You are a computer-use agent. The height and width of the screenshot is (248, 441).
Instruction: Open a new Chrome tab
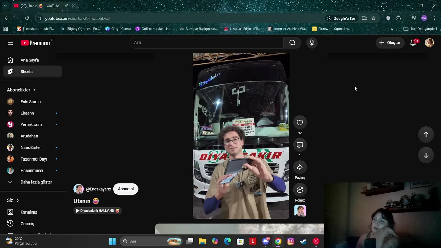(x=84, y=6)
